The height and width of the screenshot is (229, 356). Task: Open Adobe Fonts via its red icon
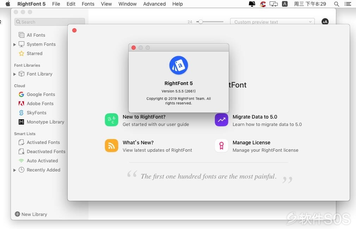click(x=22, y=104)
